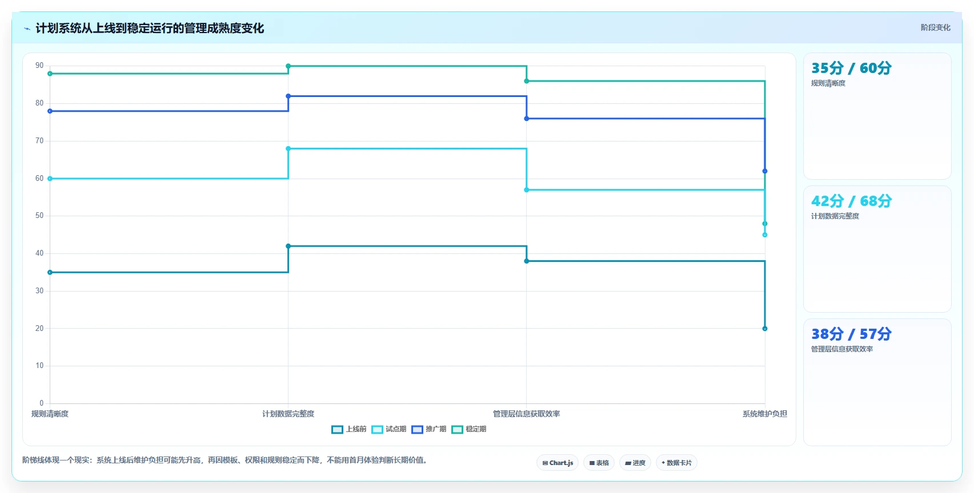Select the Chart.js chip
This screenshot has height=493, width=974.
pyautogui.click(x=558, y=463)
